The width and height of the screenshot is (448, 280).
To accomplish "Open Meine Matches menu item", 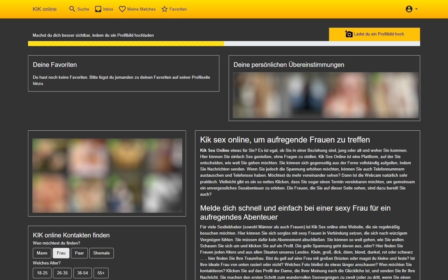I will click(x=137, y=9).
